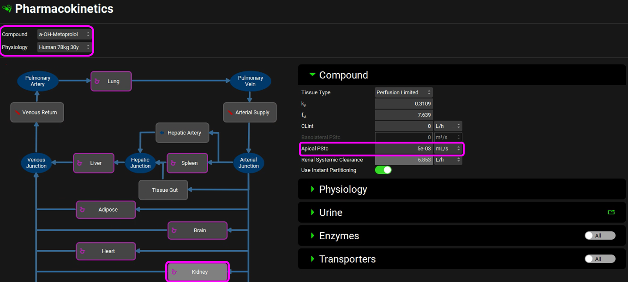Open the Compound dropdown a-OH-Metoprolol
The image size is (628, 282).
pos(64,35)
